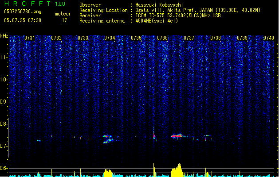Click the 'Receiving Location' field label
Image resolution: width=279 pixels, height=177 pixels.
click(103, 10)
